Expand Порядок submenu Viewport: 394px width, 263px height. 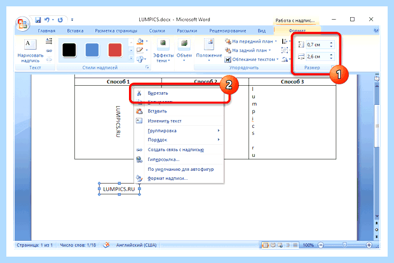(179, 140)
